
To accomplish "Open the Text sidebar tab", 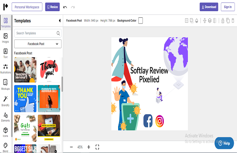I will [x=5, y=53].
